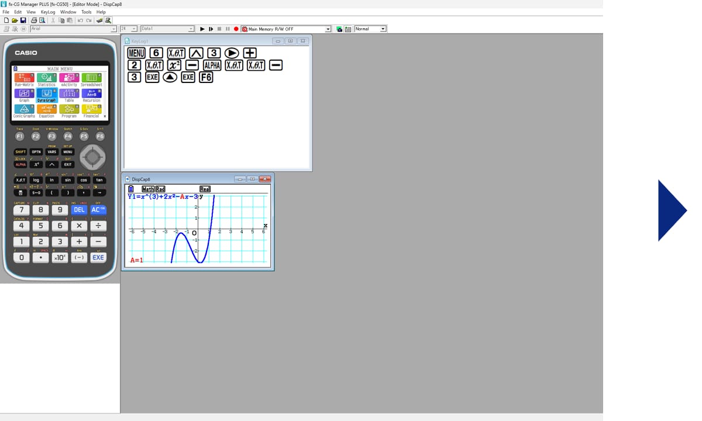Launch the Conic Graphs app icon
This screenshot has height=421, width=702.
[24, 109]
